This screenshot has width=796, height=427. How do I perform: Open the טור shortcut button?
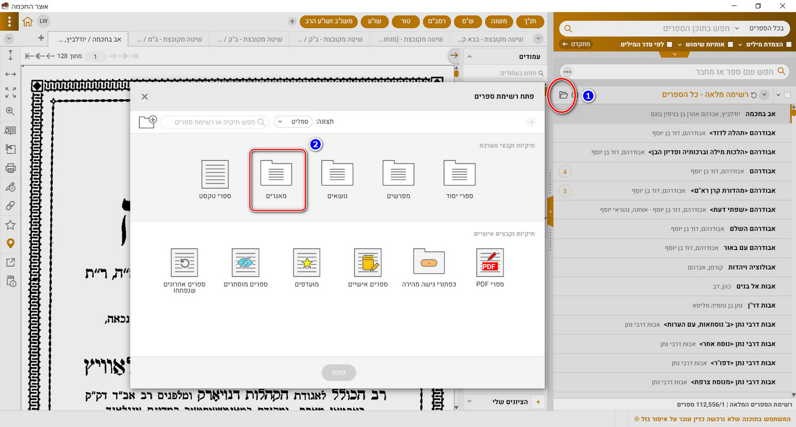tap(406, 22)
